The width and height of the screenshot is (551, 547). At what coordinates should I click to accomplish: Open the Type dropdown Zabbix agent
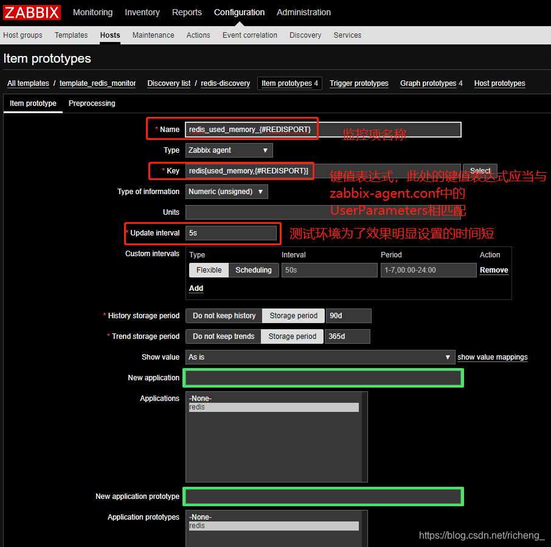[229, 150]
